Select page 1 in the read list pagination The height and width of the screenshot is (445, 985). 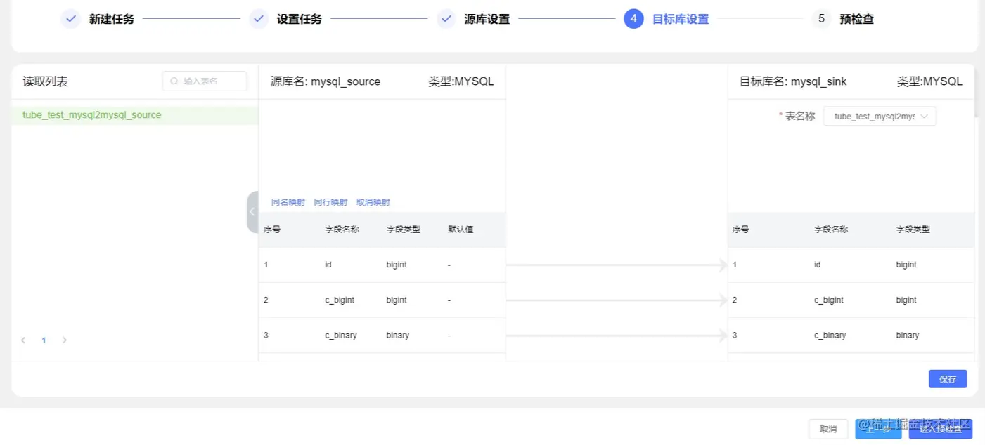coord(44,340)
